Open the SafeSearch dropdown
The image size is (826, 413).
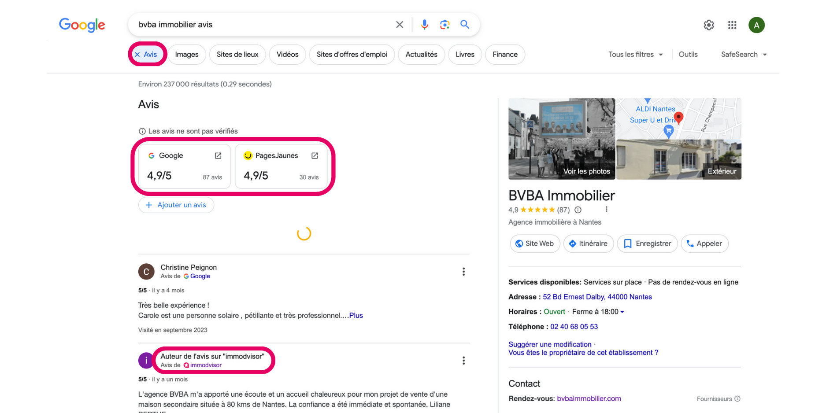tap(744, 55)
